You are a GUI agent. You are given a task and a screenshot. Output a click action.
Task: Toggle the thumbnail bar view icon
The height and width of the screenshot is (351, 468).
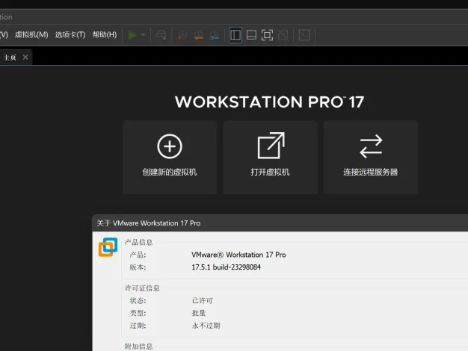tap(251, 35)
